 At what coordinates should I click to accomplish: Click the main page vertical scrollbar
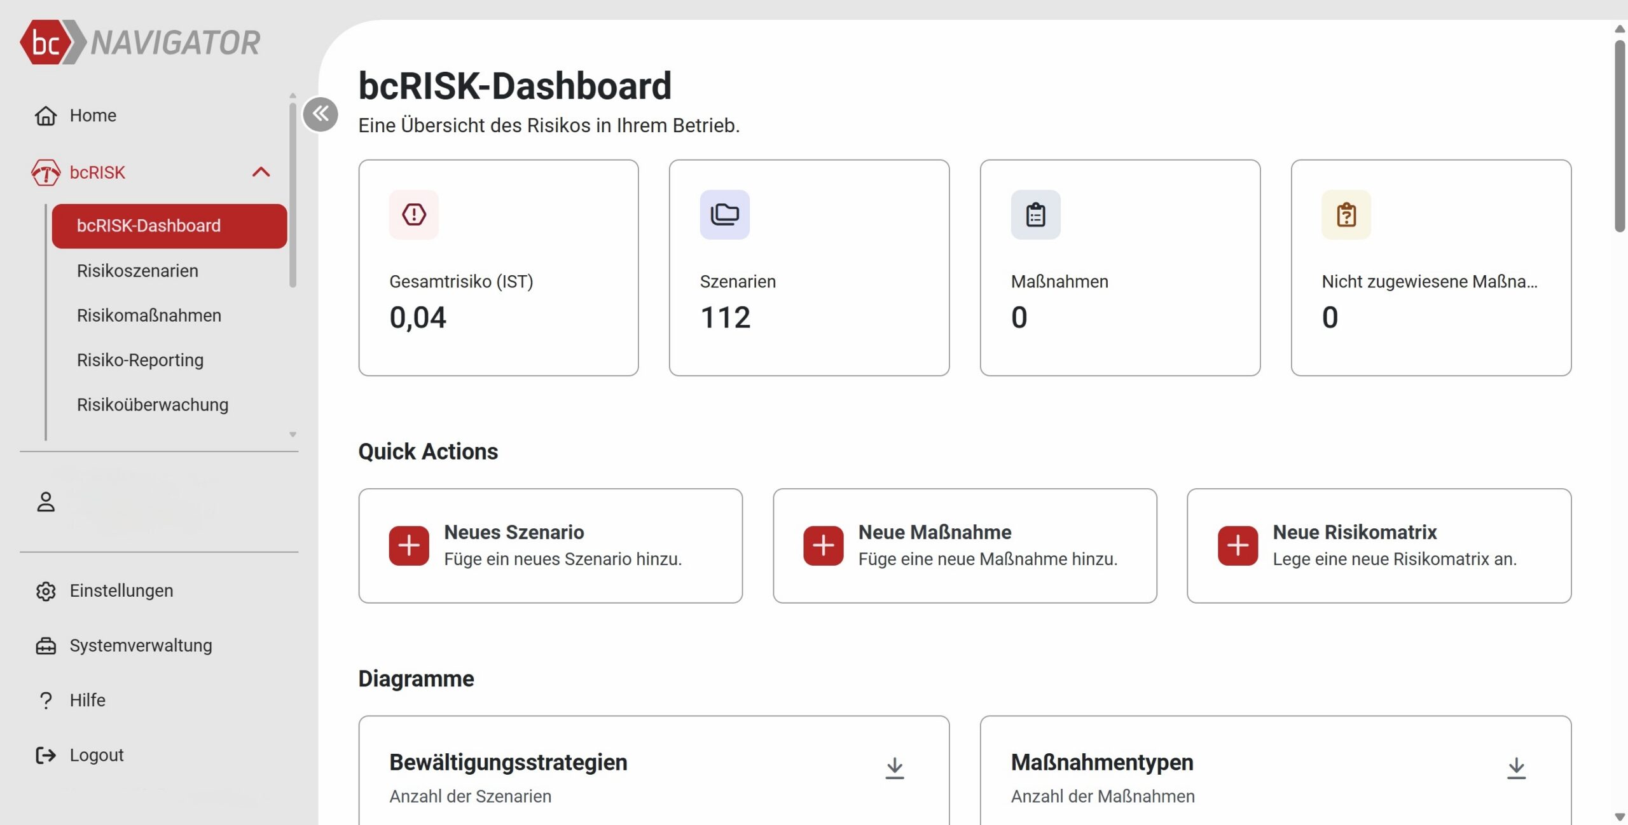click(1619, 137)
